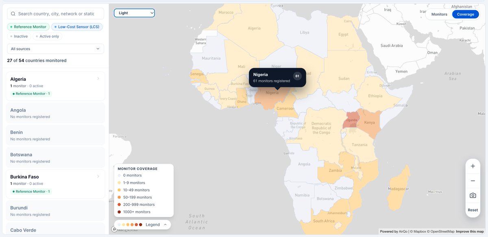Click Uganda on the map
Image resolution: width=488 pixels, height=237 pixels.
(x=351, y=121)
